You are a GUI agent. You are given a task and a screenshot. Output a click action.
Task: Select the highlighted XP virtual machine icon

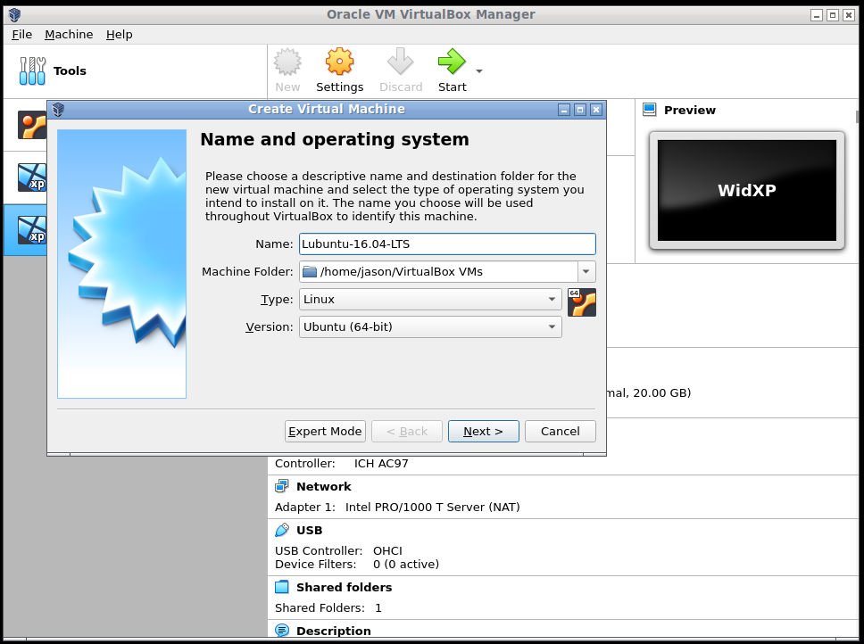(x=32, y=230)
